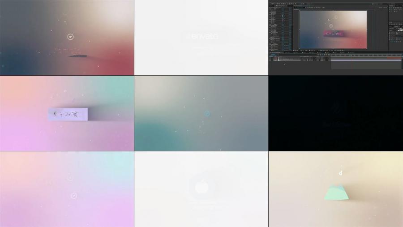Select the mint green shape on the beige thumbnail

(337, 193)
